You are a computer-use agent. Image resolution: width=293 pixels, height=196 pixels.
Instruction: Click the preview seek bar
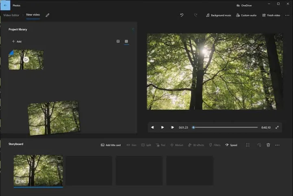[x=226, y=127]
